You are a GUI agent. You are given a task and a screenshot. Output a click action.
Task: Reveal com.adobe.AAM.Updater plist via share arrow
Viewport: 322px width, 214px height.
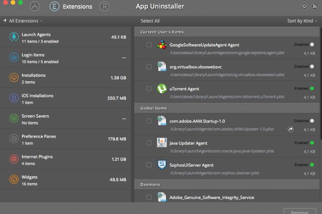291,129
